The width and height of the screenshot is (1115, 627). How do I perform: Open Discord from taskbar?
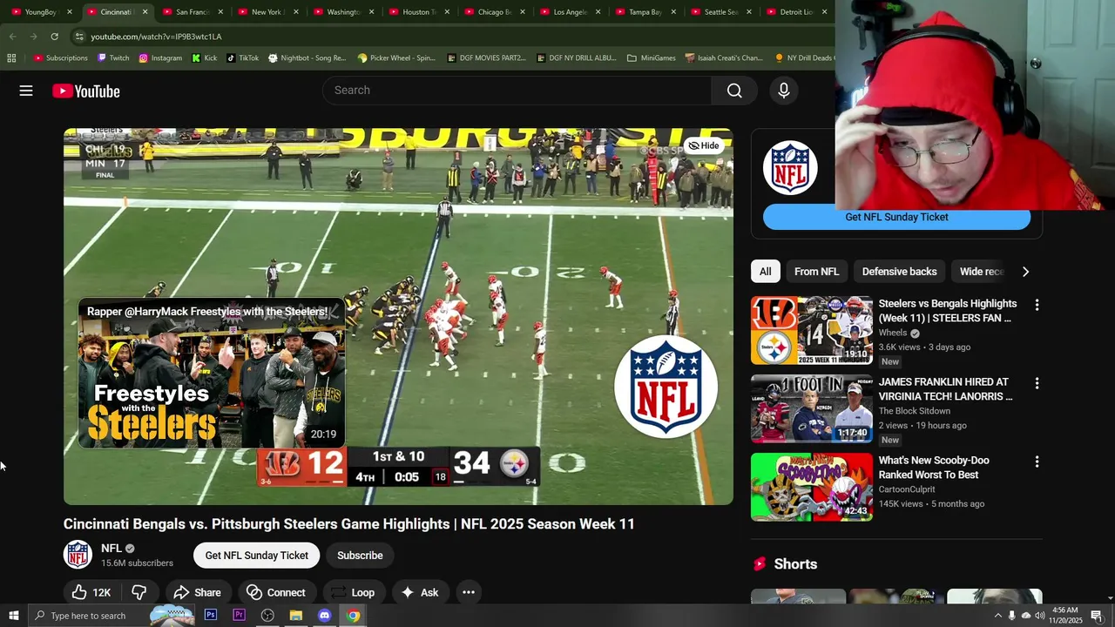tap(324, 616)
